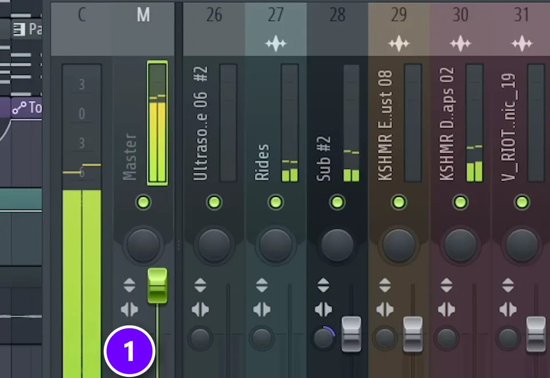This screenshot has width=550, height=378.
Task: Click the number 30 track header
Action: click(x=460, y=29)
